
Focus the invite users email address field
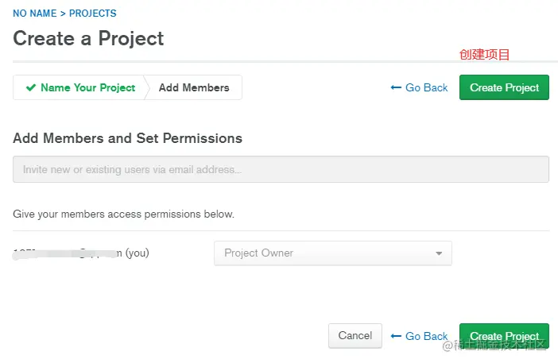tap(281, 169)
